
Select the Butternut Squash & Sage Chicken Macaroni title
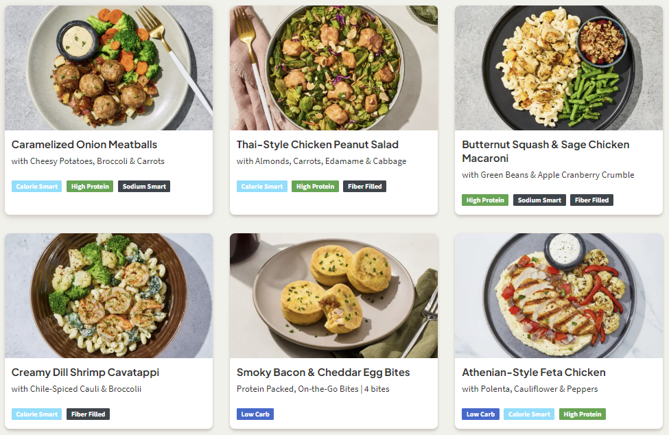(545, 151)
